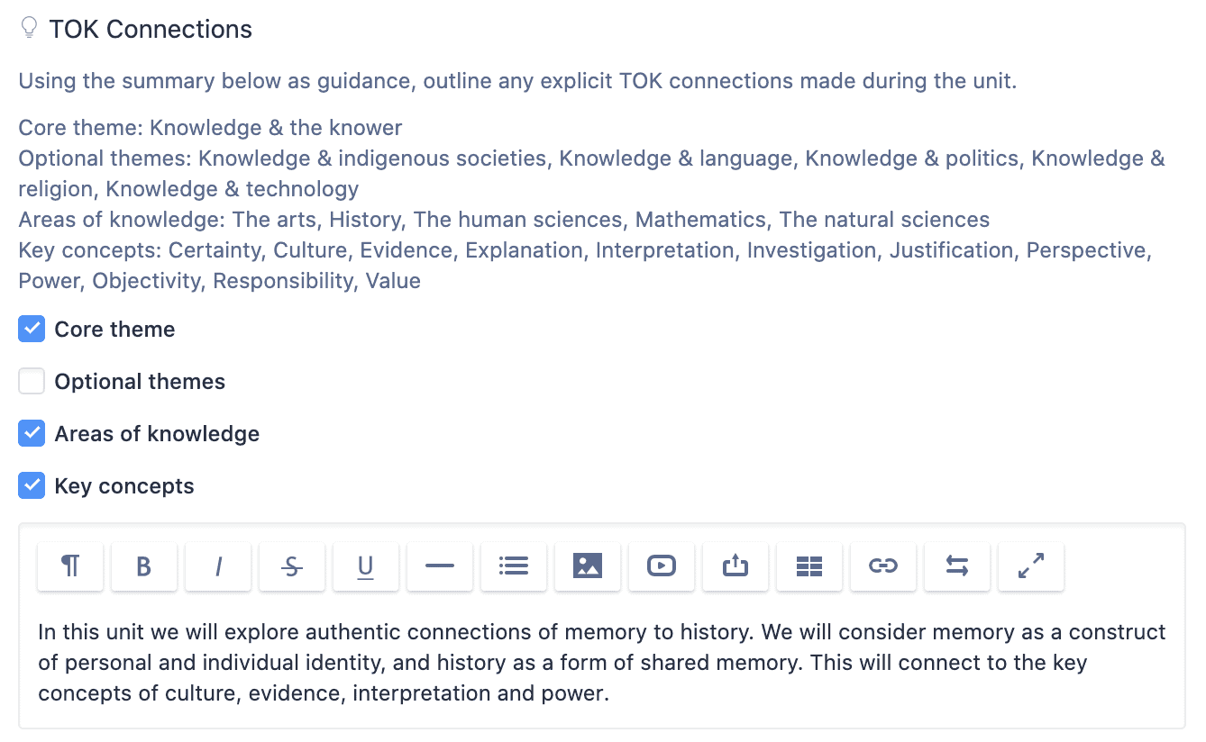Uncheck the Key concepts checkbox

point(32,485)
